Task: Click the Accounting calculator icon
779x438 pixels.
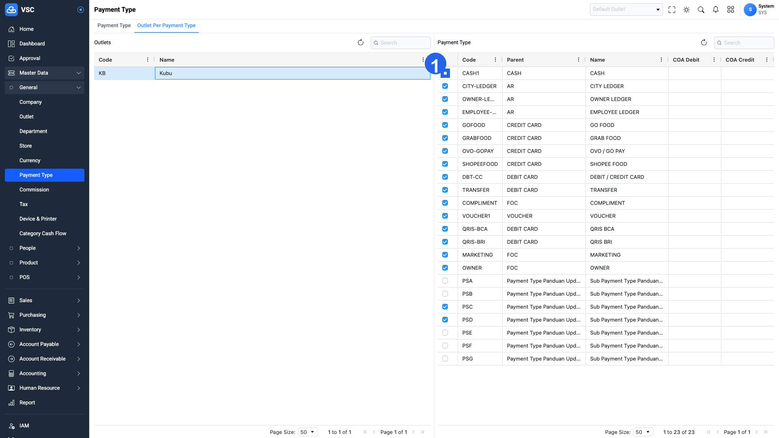Action: click(11, 374)
